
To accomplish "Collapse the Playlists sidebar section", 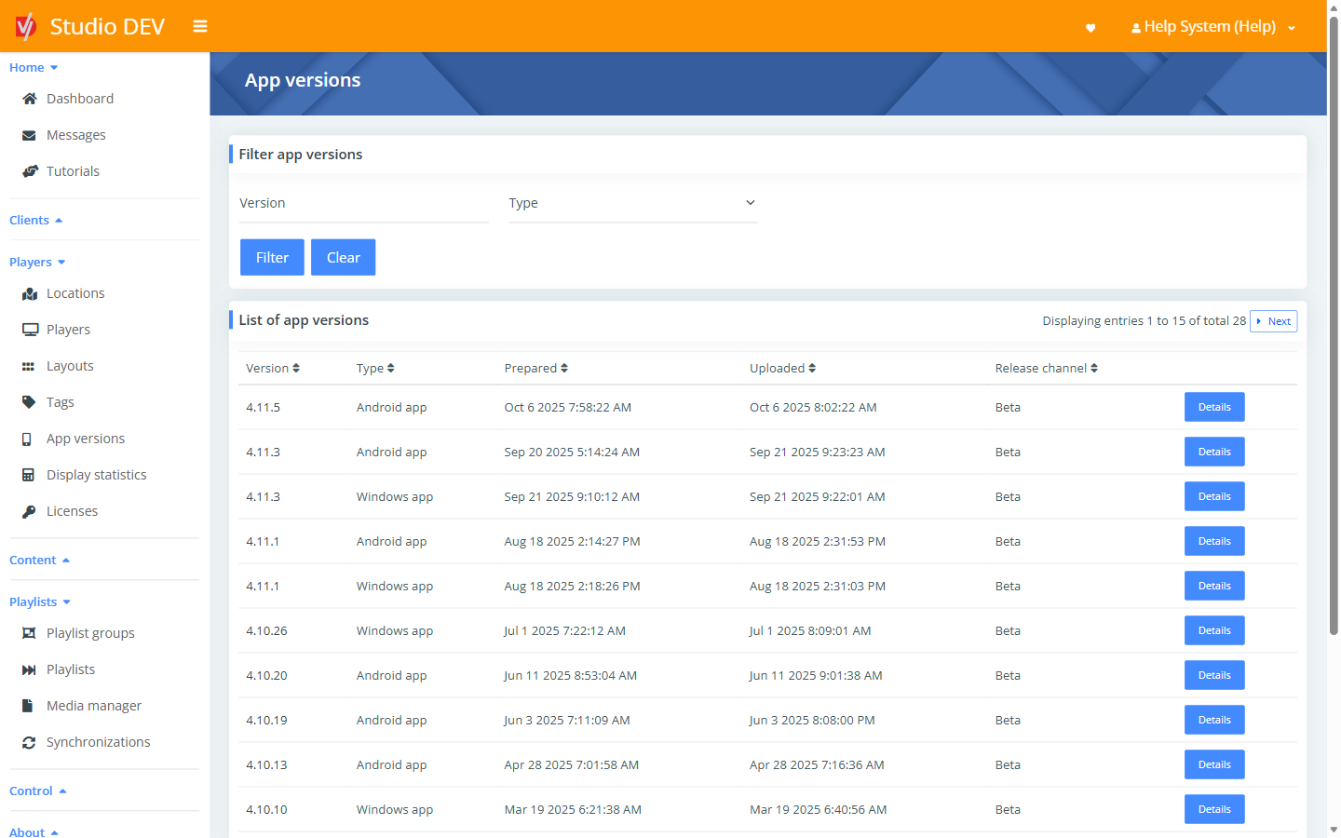I will point(40,601).
